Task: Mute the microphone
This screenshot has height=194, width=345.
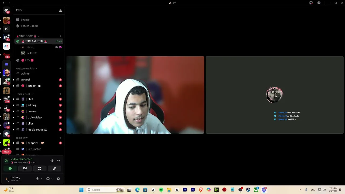Action: coord(38,179)
